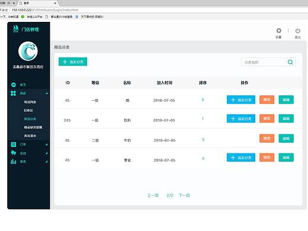Click the 商品 four-square grid icon
Screen dimensions: 308x231
[x=13, y=93]
